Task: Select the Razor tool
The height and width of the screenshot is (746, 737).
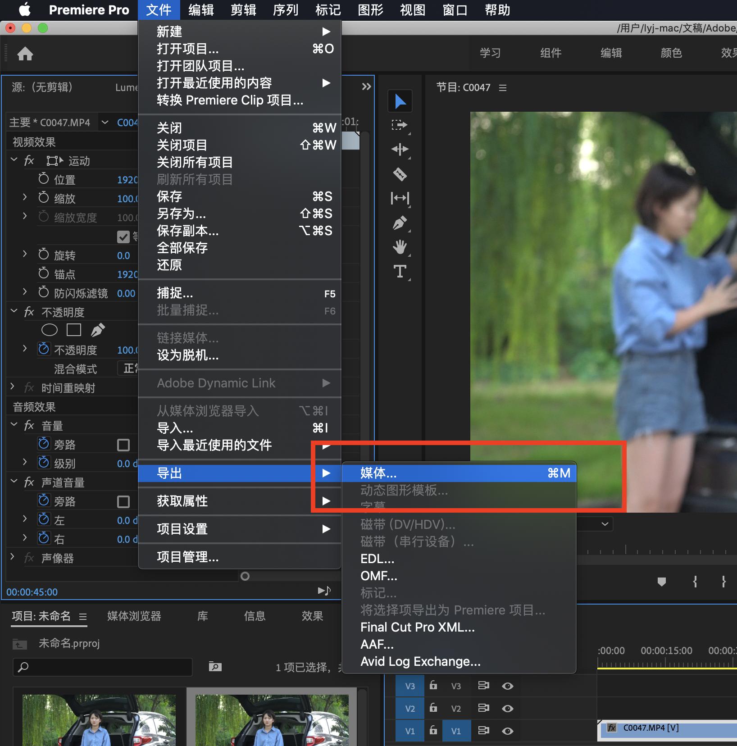Action: (400, 174)
